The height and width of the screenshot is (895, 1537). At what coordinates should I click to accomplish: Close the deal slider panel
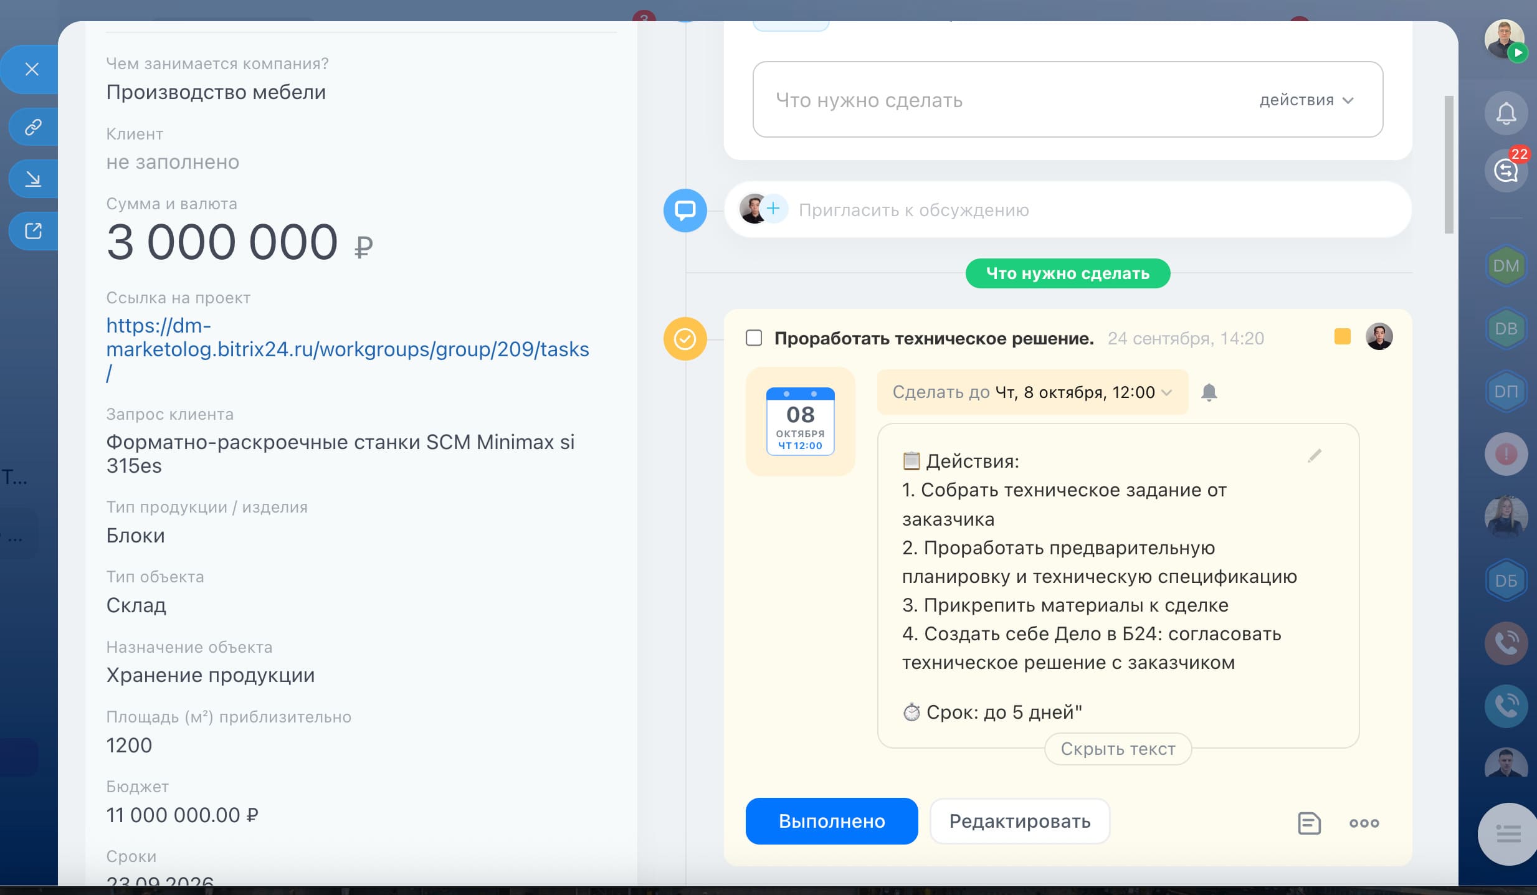(x=32, y=69)
